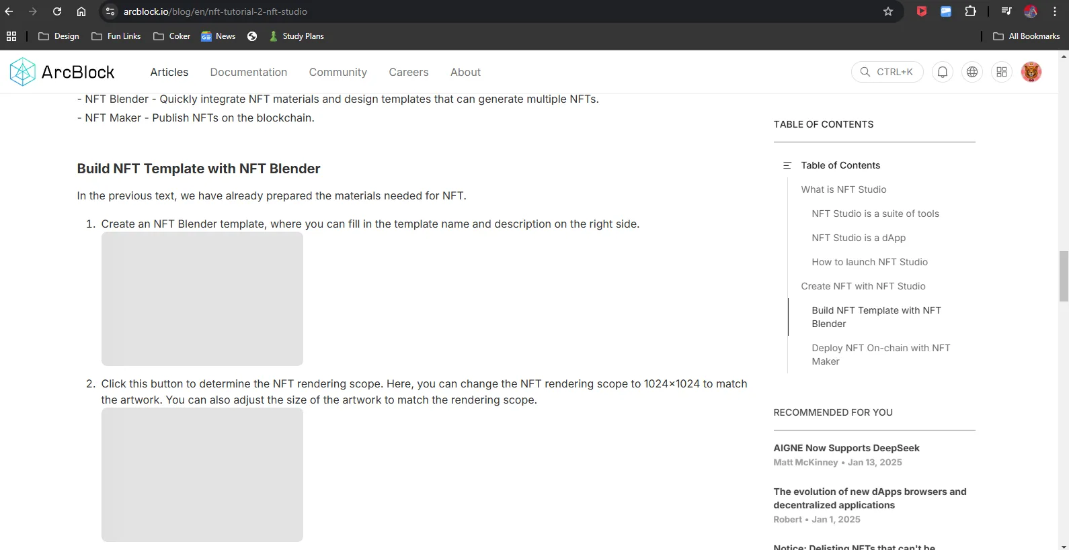Click the sentence 'In the previous text'
1069x550 pixels.
272,195
